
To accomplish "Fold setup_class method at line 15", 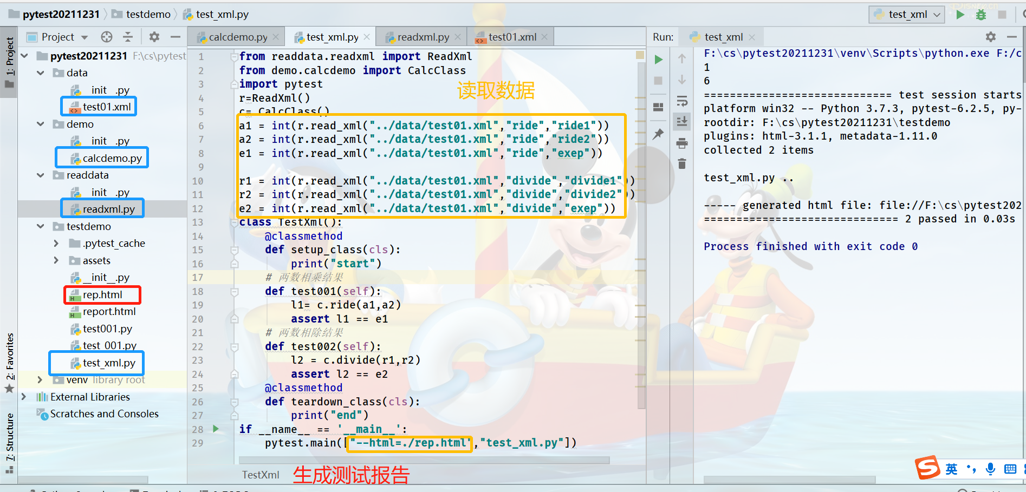I will (235, 250).
